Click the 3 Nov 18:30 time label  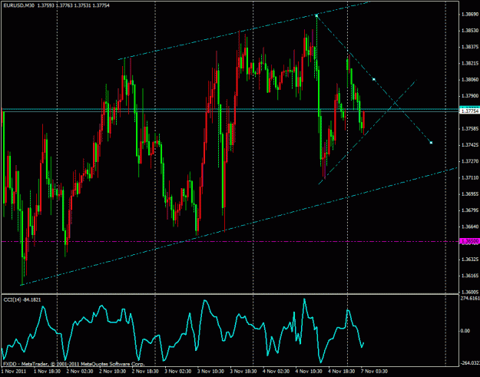point(243,372)
